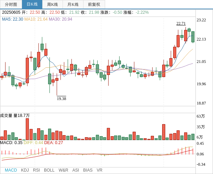Click the 涨跌 -0.50 change value
This screenshot has height=174, width=213.
pyautogui.click(x=111, y=12)
